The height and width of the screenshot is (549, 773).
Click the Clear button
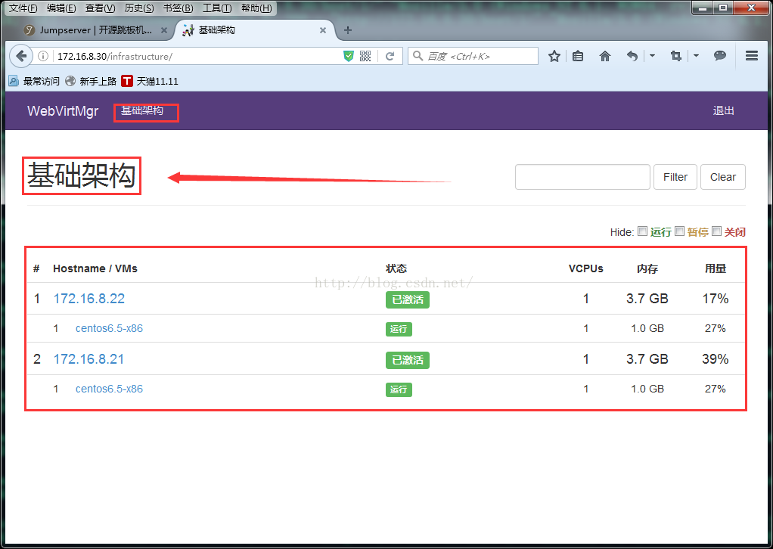(x=723, y=177)
